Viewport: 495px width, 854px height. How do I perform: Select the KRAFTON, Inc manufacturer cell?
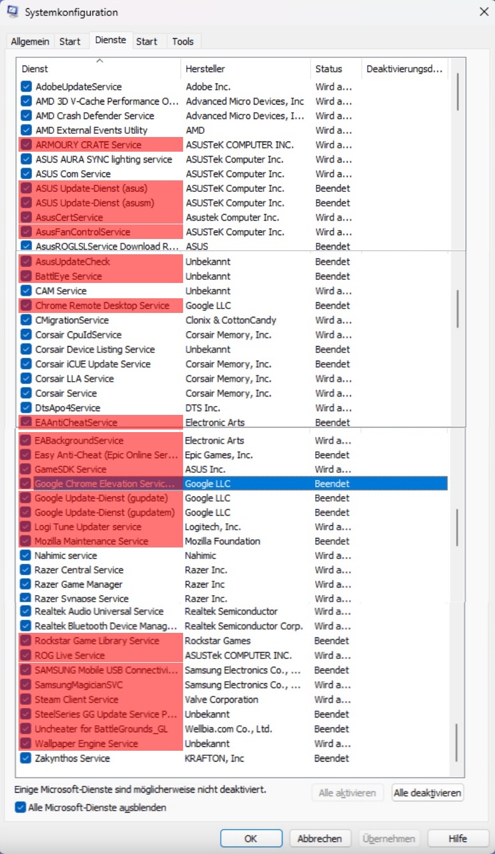pos(213,758)
